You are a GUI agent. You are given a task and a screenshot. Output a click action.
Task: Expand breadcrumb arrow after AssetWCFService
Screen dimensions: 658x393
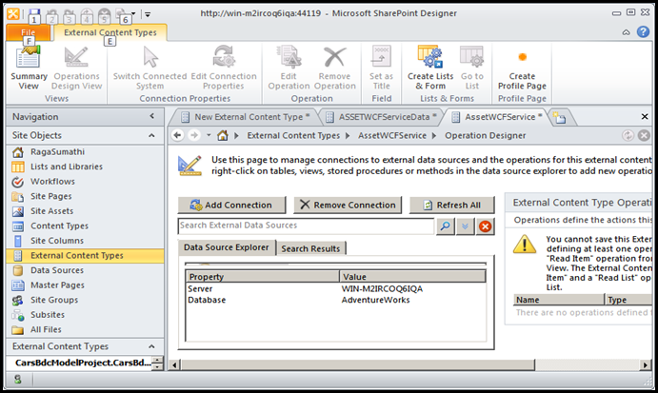434,135
